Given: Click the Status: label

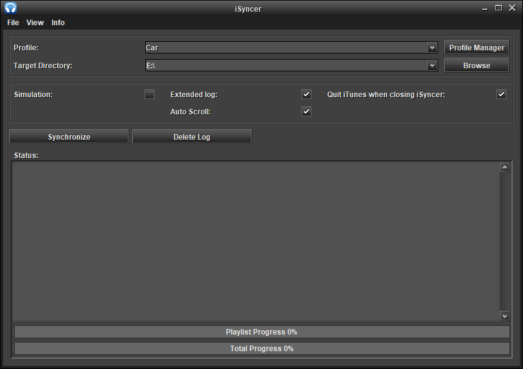Looking at the screenshot, I should (x=26, y=156).
